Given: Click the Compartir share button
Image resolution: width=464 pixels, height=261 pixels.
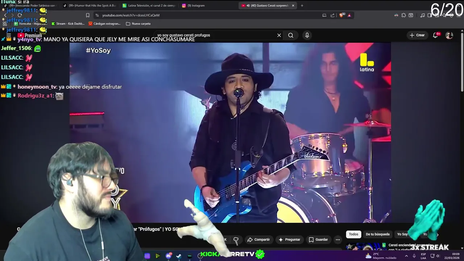Looking at the screenshot, I should point(258,240).
